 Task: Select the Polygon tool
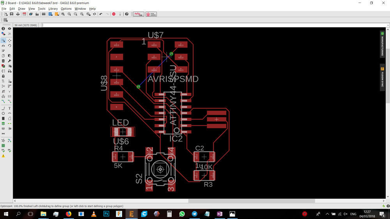pyautogui.click(x=9, y=118)
